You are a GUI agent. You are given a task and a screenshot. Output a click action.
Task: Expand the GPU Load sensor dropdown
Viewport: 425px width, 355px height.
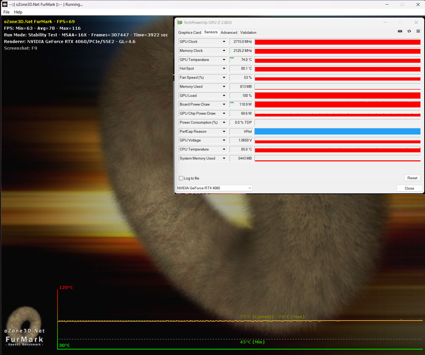click(224, 96)
